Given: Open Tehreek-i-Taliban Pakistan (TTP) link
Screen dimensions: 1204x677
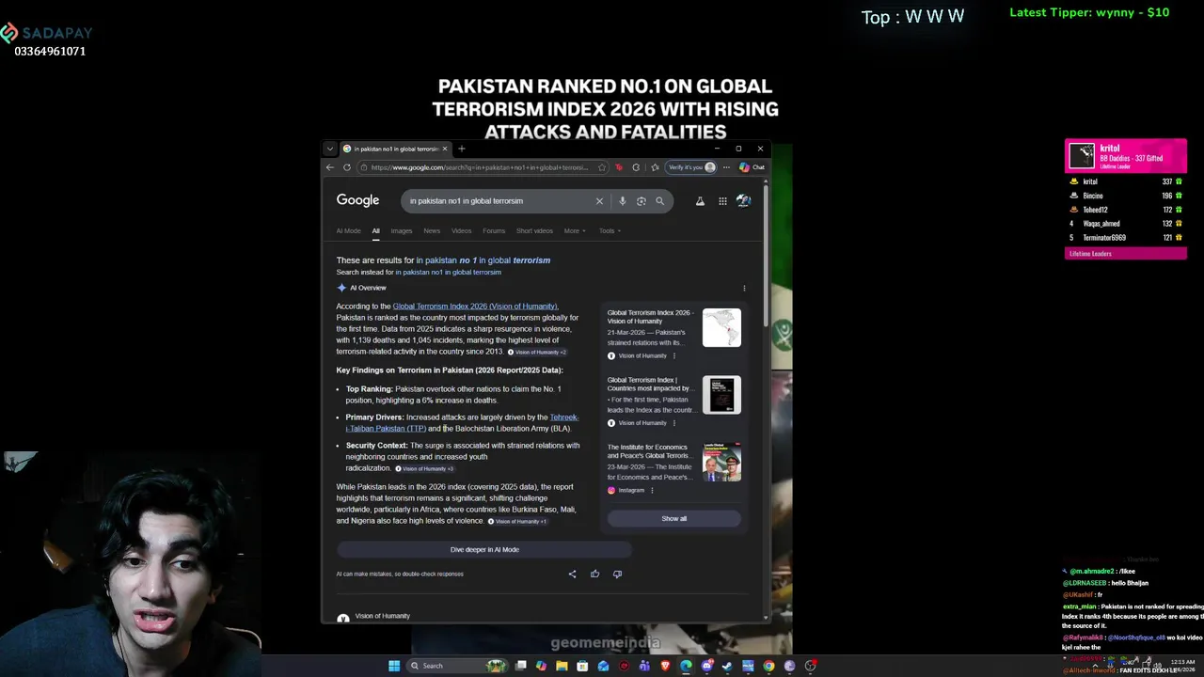Looking at the screenshot, I should tap(462, 422).
